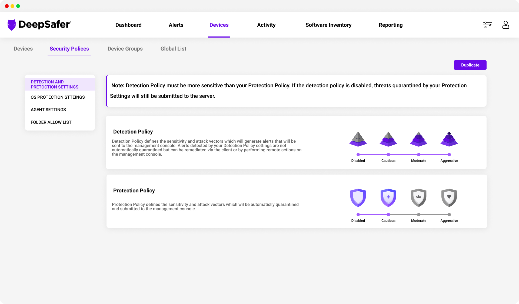Click the Duplicate button
The image size is (519, 304).
click(x=470, y=65)
